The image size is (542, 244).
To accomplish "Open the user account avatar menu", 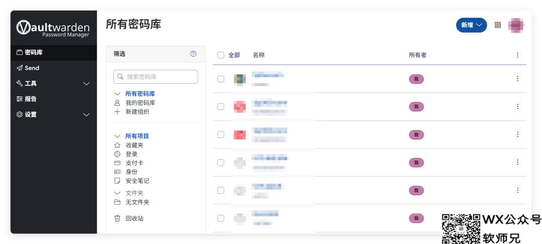I will pyautogui.click(x=516, y=25).
